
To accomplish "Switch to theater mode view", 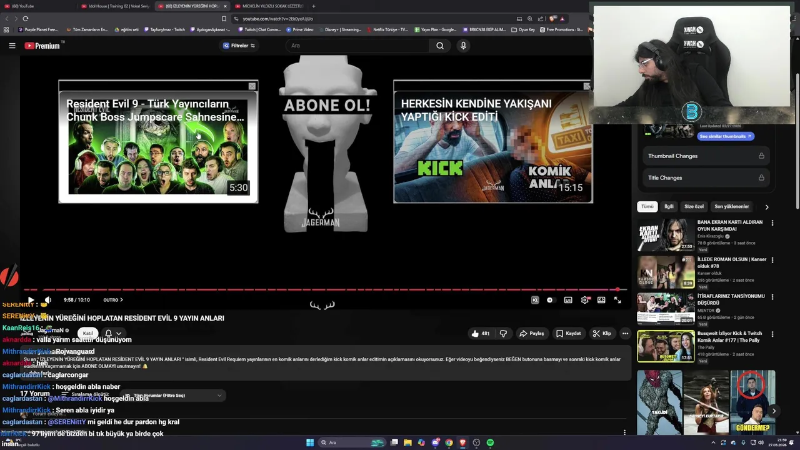I will coord(601,300).
